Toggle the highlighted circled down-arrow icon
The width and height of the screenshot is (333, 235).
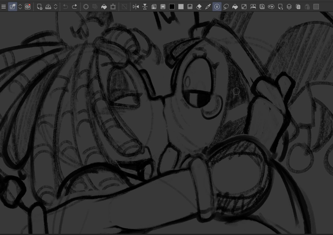click(x=217, y=6)
